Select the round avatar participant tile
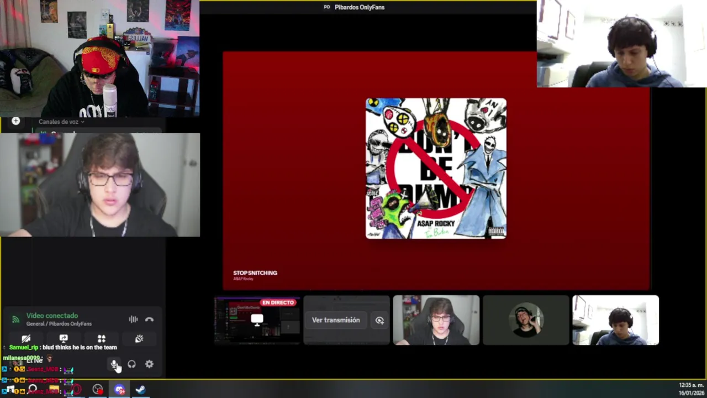707x398 pixels. pyautogui.click(x=526, y=320)
